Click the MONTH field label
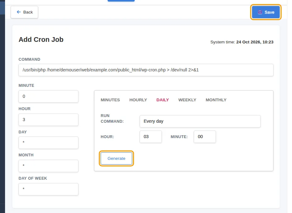The height and width of the screenshot is (213, 292). (26, 155)
